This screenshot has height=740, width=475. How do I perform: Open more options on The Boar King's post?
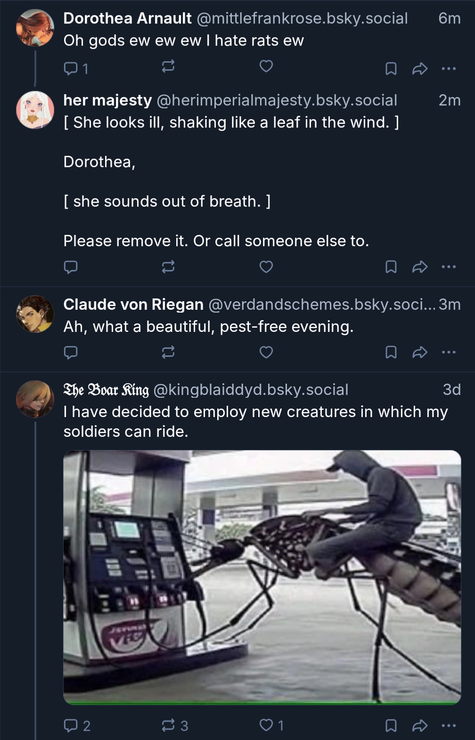[449, 725]
